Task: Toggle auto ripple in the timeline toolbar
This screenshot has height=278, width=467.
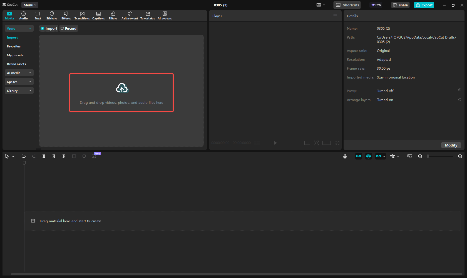Action: [x=359, y=156]
